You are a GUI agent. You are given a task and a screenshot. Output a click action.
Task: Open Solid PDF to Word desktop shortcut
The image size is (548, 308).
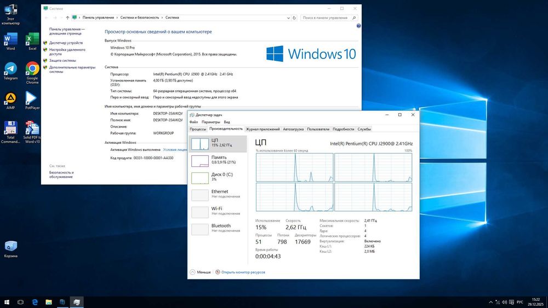tap(32, 132)
